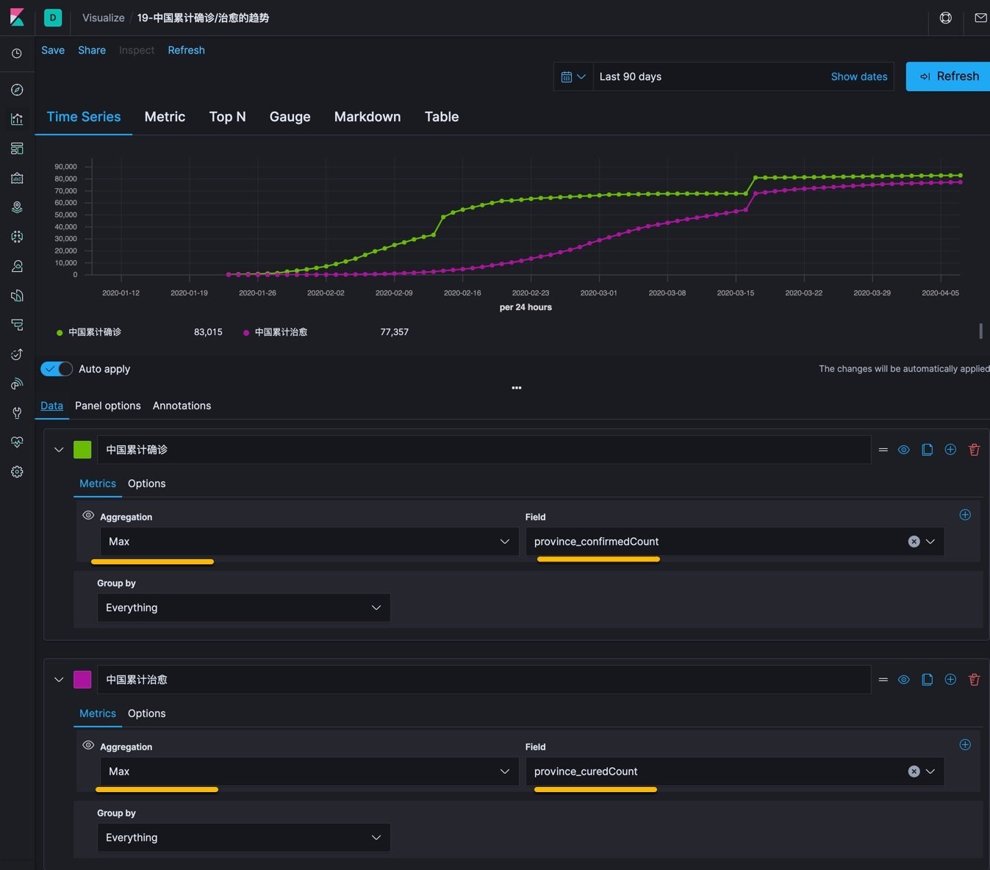
Task: Open the Panel options tab
Action: click(107, 406)
